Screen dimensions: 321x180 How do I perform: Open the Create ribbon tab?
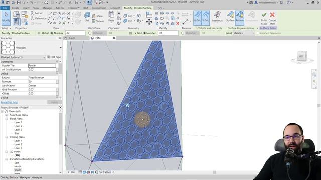click(16, 8)
